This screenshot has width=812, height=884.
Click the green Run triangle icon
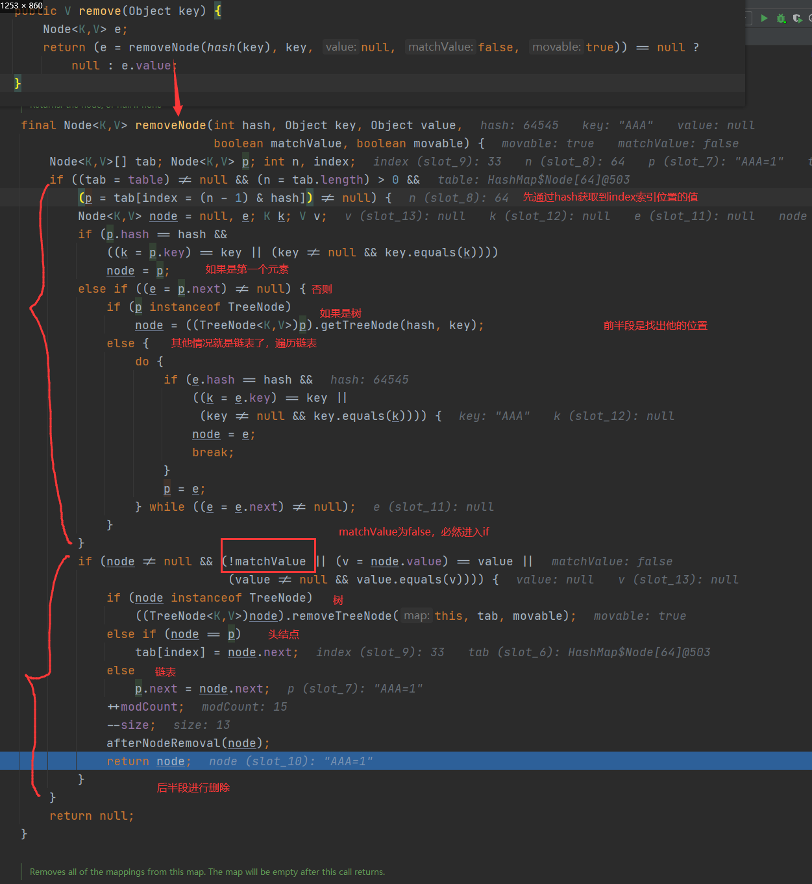pyautogui.click(x=764, y=18)
